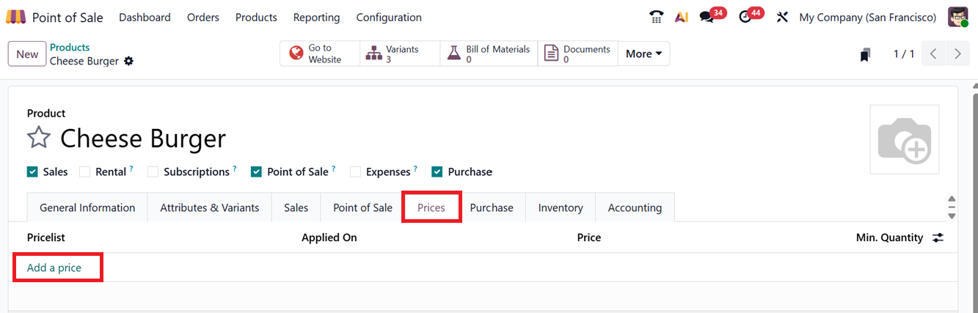Open the activities clock icon showing 44

pos(746,17)
